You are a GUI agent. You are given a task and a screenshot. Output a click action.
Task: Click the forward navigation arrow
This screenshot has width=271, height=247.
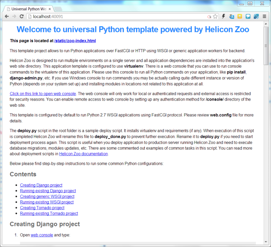click(x=14, y=17)
